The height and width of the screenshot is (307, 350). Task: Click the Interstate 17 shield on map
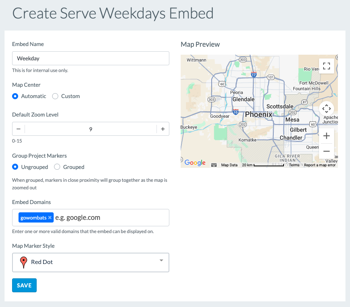click(x=254, y=74)
